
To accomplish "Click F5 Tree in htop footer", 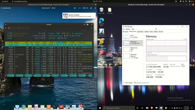I will [45, 75].
